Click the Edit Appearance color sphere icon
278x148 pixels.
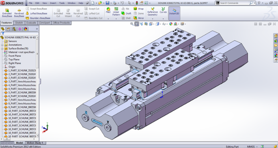(171, 24)
